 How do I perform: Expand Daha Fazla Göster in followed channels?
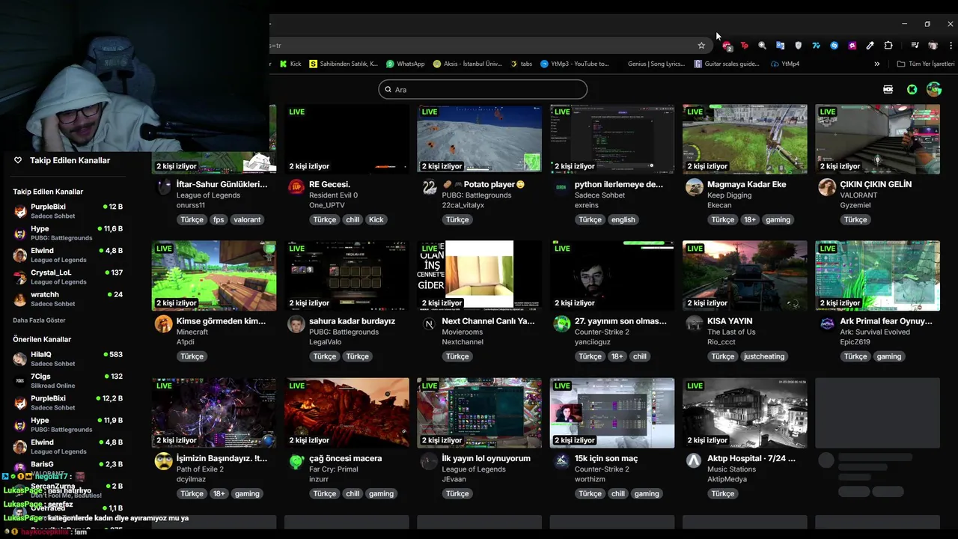tap(39, 320)
